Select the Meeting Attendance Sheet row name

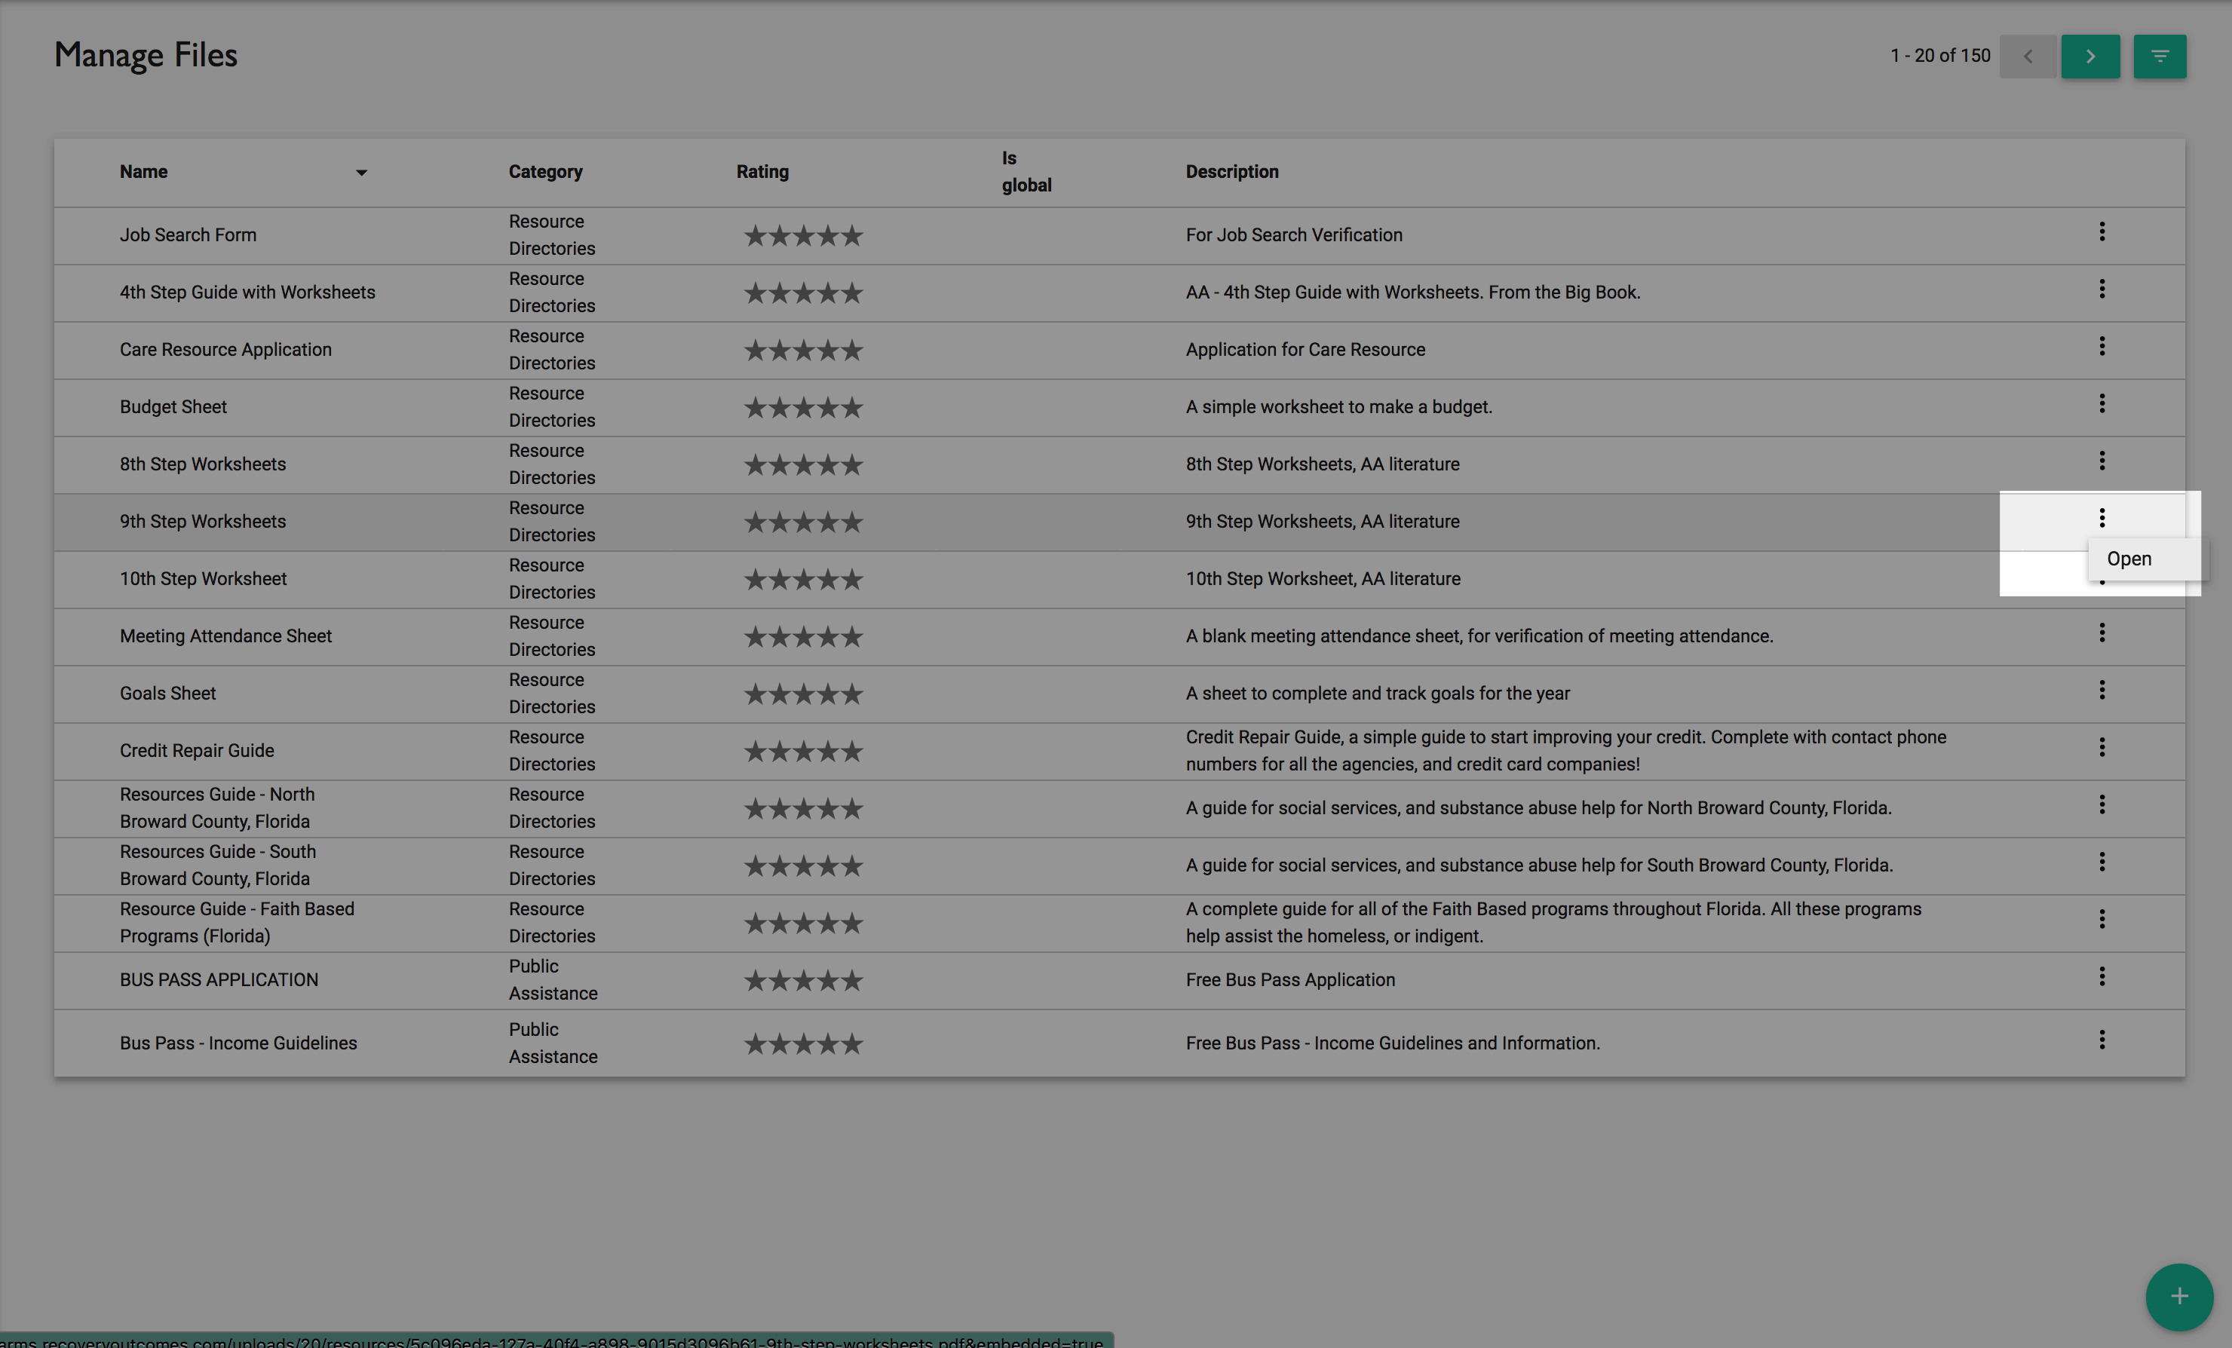click(x=225, y=636)
